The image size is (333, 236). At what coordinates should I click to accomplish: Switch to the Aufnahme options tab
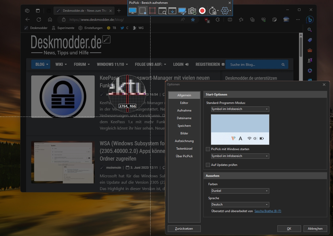184,111
